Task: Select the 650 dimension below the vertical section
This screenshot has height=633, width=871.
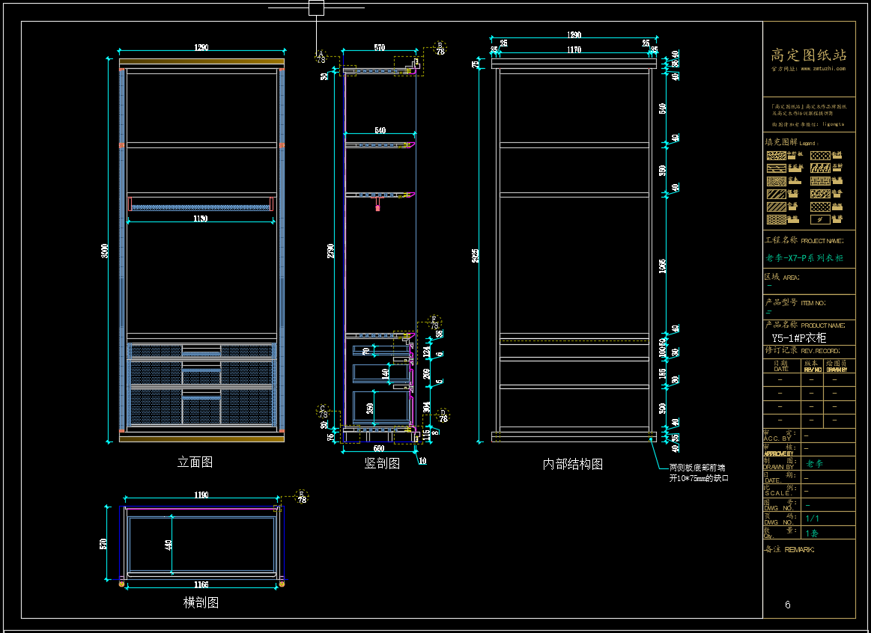Action: [x=378, y=448]
